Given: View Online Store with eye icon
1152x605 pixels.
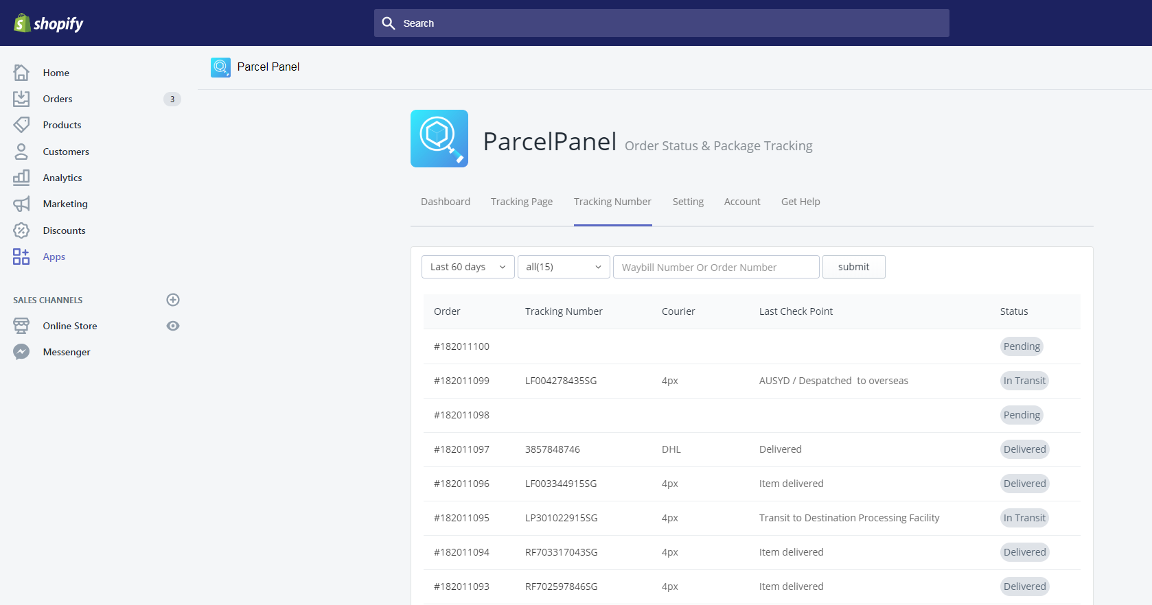Looking at the screenshot, I should pos(173,326).
